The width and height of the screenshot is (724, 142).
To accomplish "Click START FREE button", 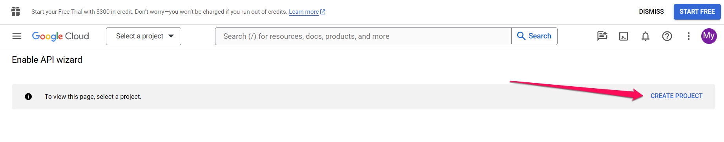I will [x=697, y=12].
